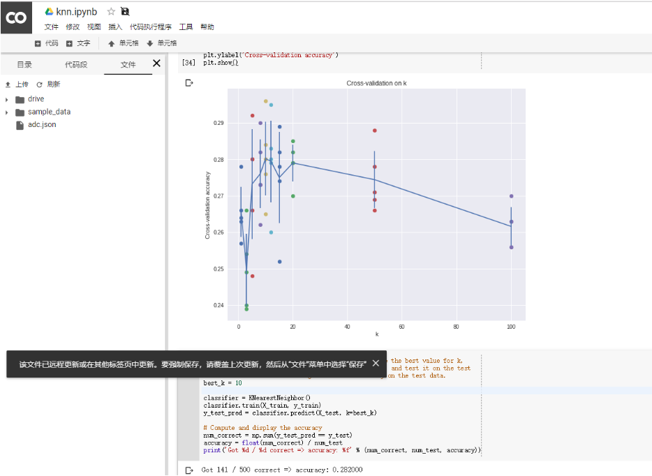Add a code cell with 代码 button

click(47, 43)
